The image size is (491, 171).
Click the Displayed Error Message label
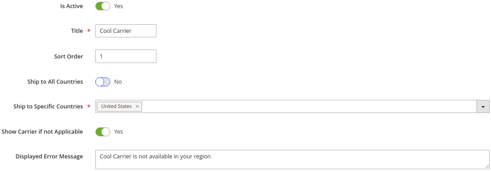49,156
